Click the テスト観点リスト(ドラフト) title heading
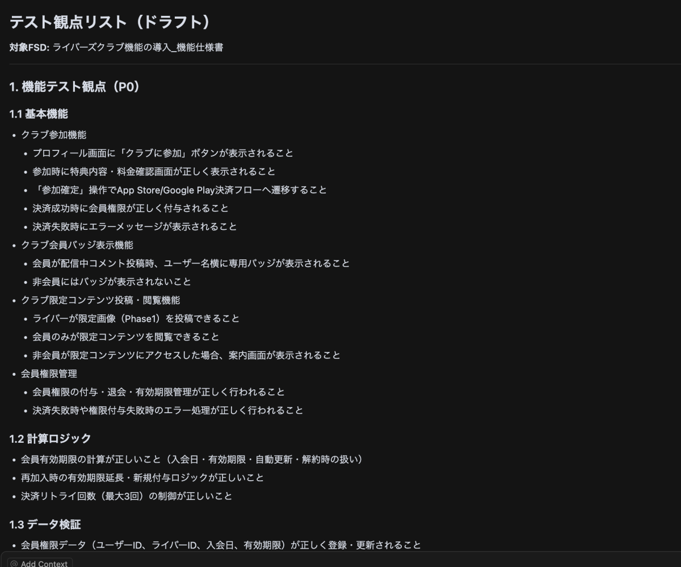 click(x=110, y=23)
